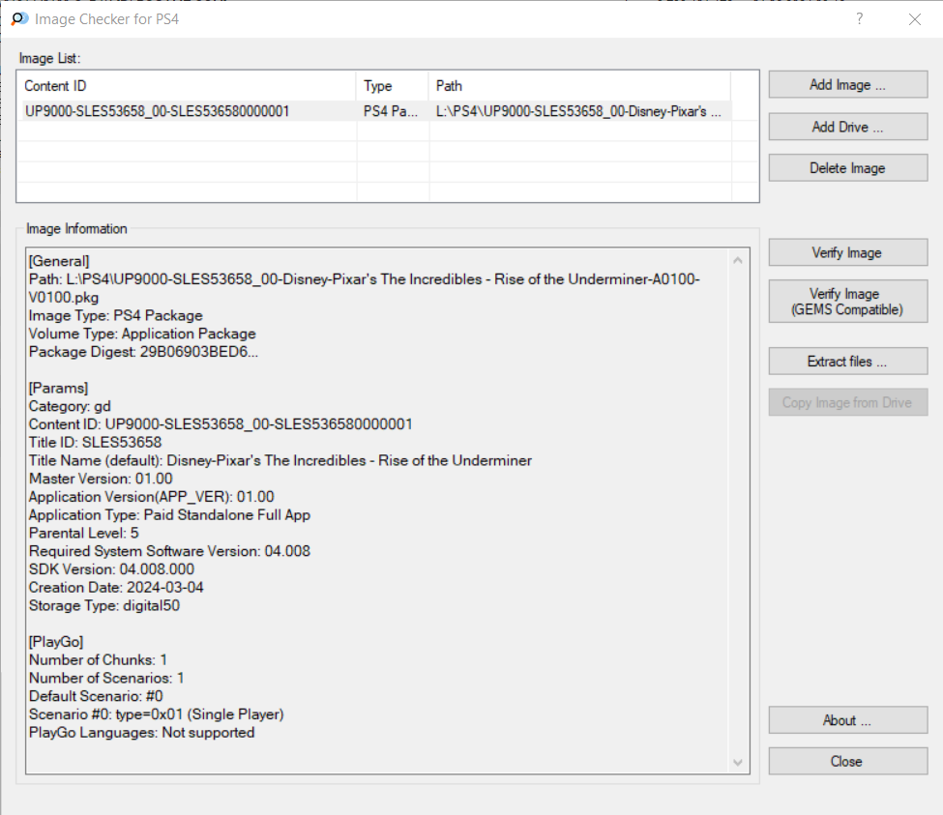Image resolution: width=943 pixels, height=815 pixels.
Task: Click the scroll up arrow in Image Information
Action: tap(739, 260)
